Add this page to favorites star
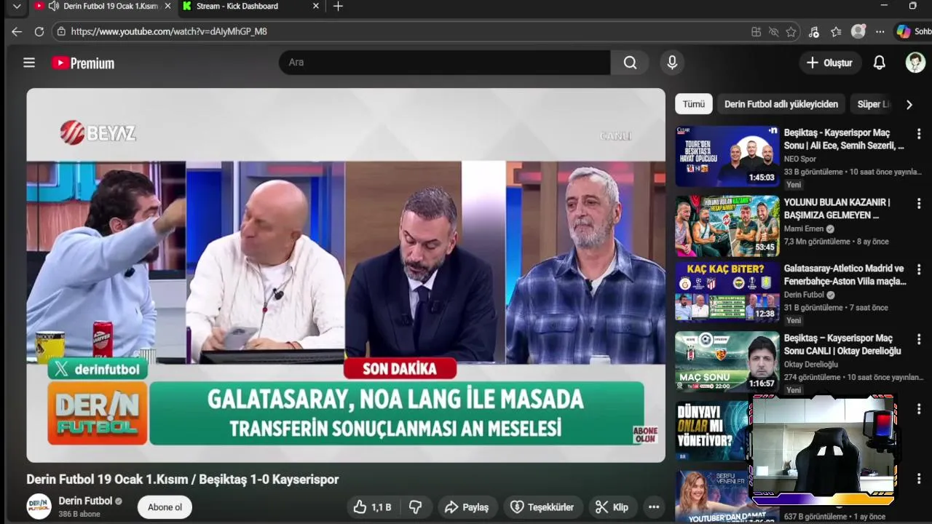This screenshot has height=524, width=932. point(791,31)
